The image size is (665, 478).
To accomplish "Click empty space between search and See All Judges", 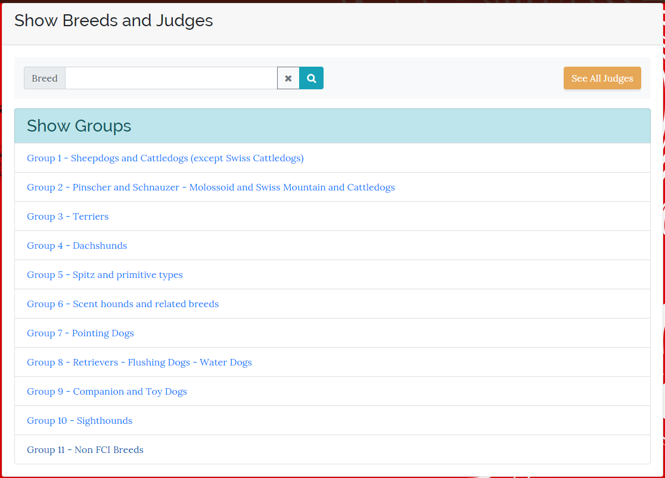I will (x=441, y=78).
